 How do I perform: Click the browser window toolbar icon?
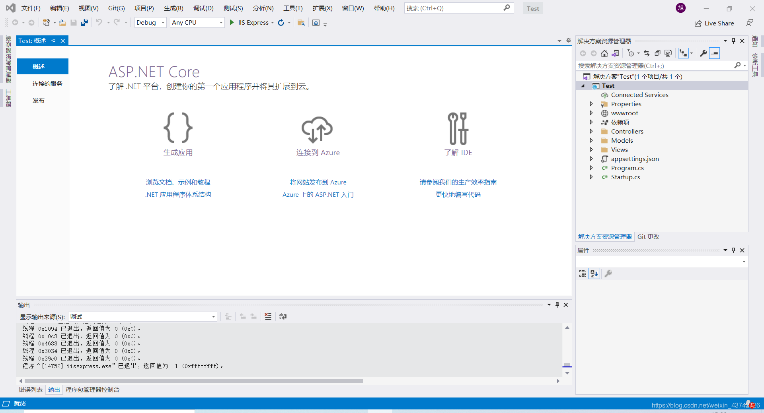[316, 23]
